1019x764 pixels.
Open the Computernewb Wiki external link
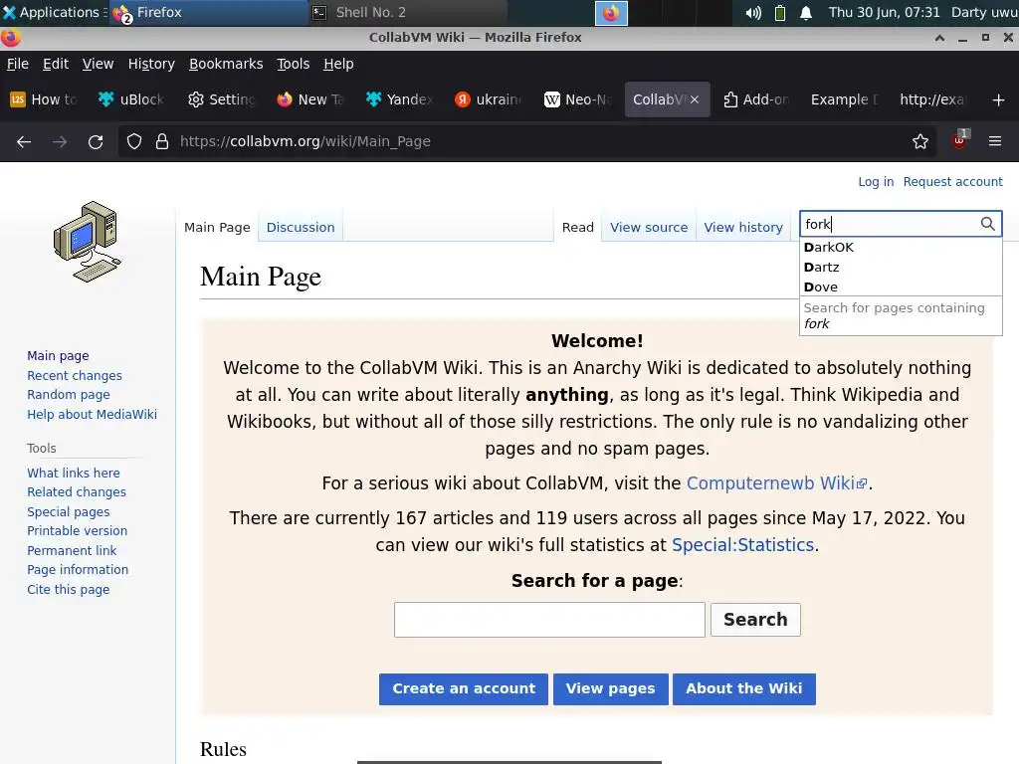click(x=776, y=483)
